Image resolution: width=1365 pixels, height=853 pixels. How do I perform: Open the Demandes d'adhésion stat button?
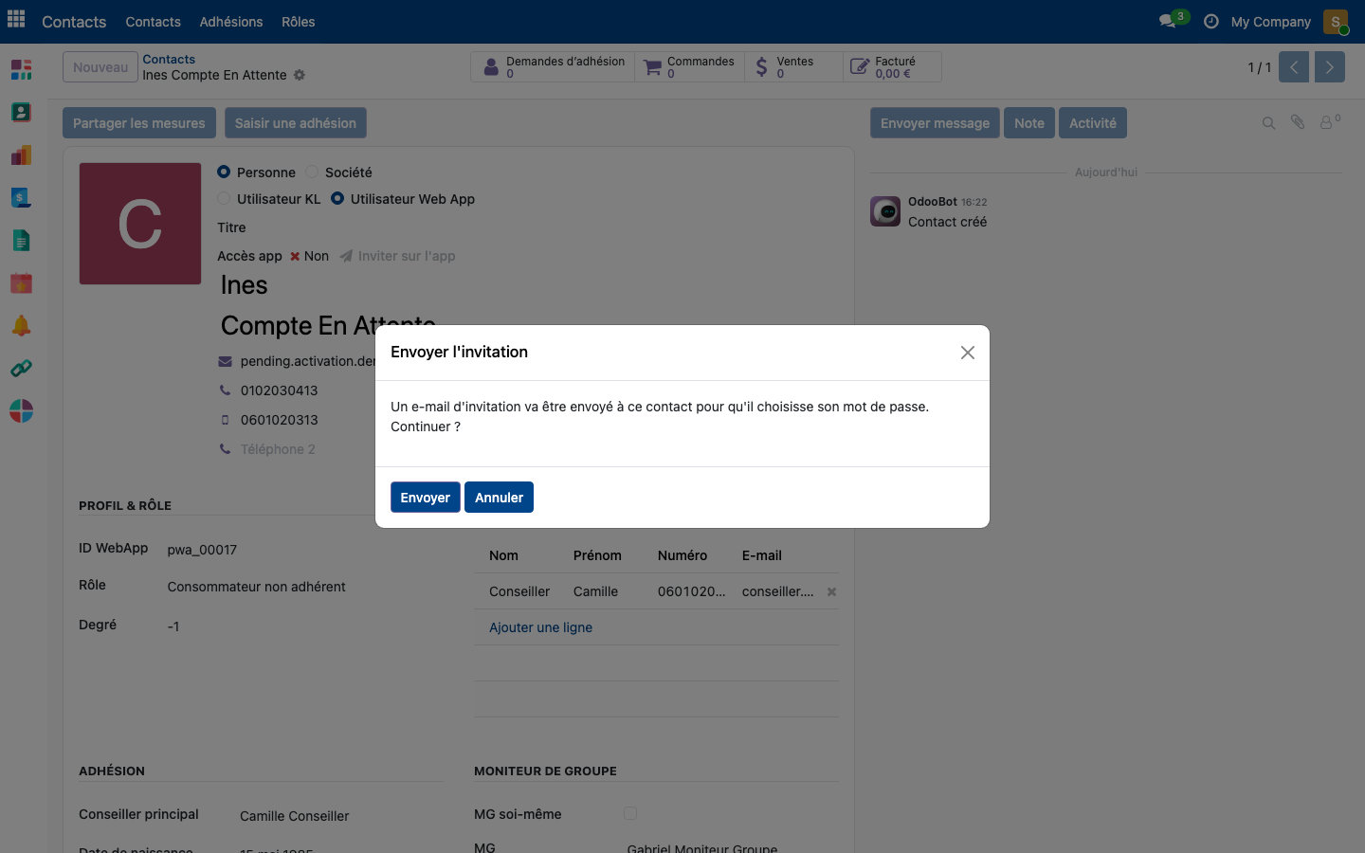[x=553, y=67]
